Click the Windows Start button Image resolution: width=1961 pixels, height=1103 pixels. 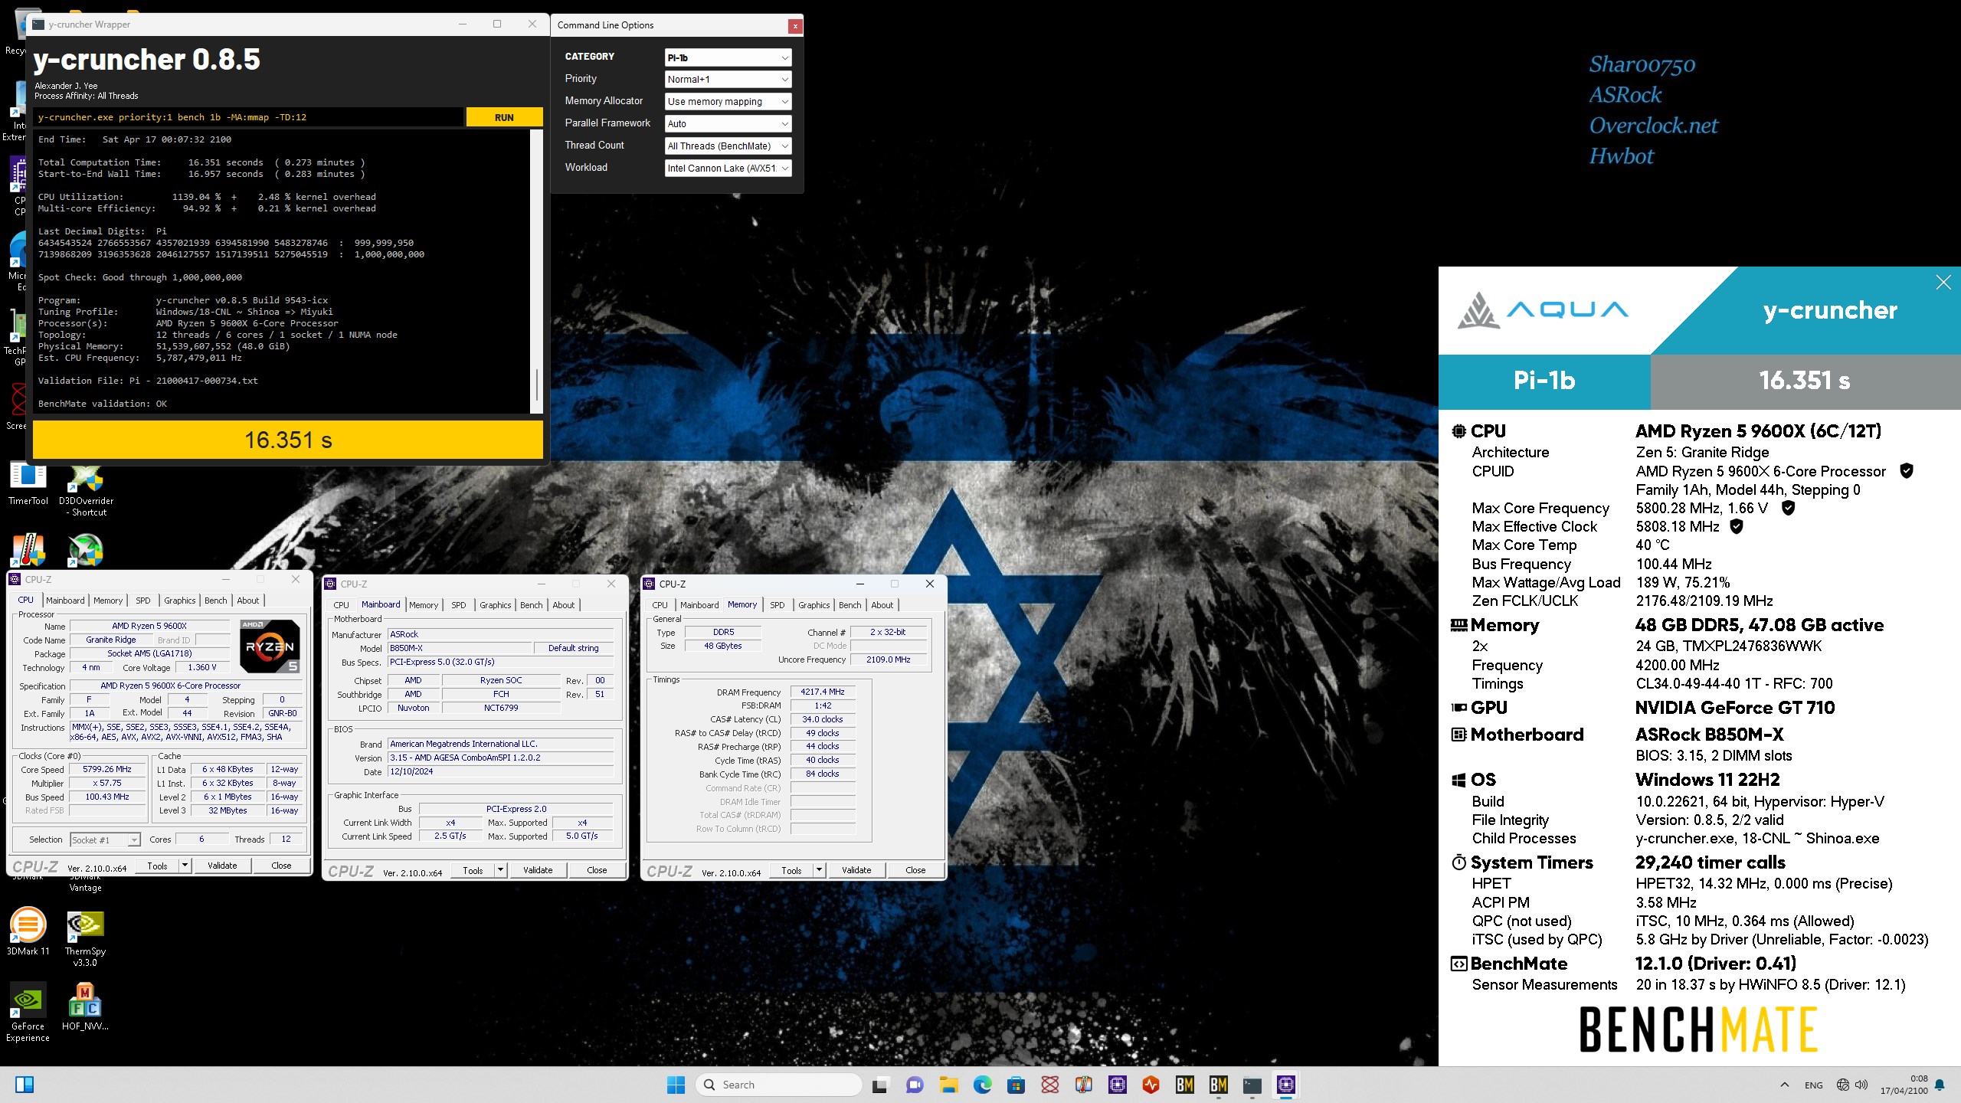pos(676,1085)
